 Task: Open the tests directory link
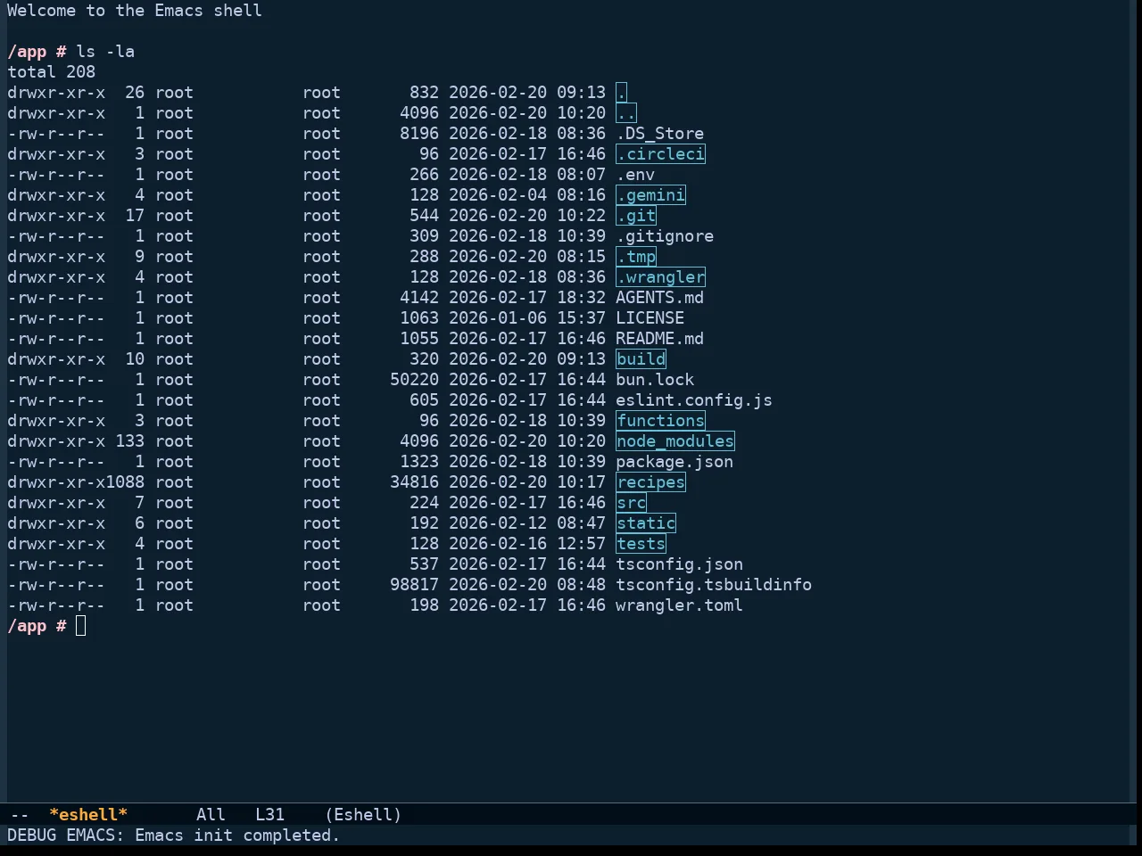[641, 544]
